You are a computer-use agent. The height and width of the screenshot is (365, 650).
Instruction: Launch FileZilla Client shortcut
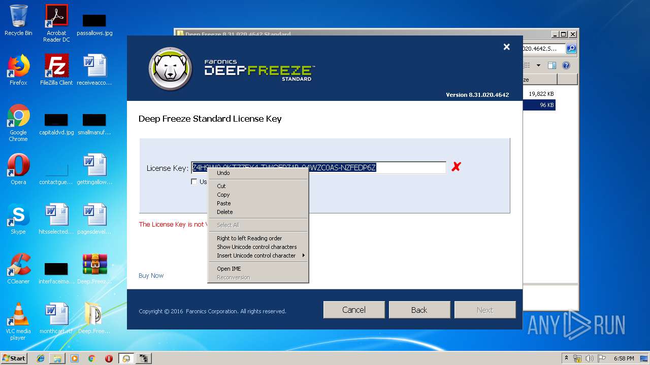tap(56, 70)
